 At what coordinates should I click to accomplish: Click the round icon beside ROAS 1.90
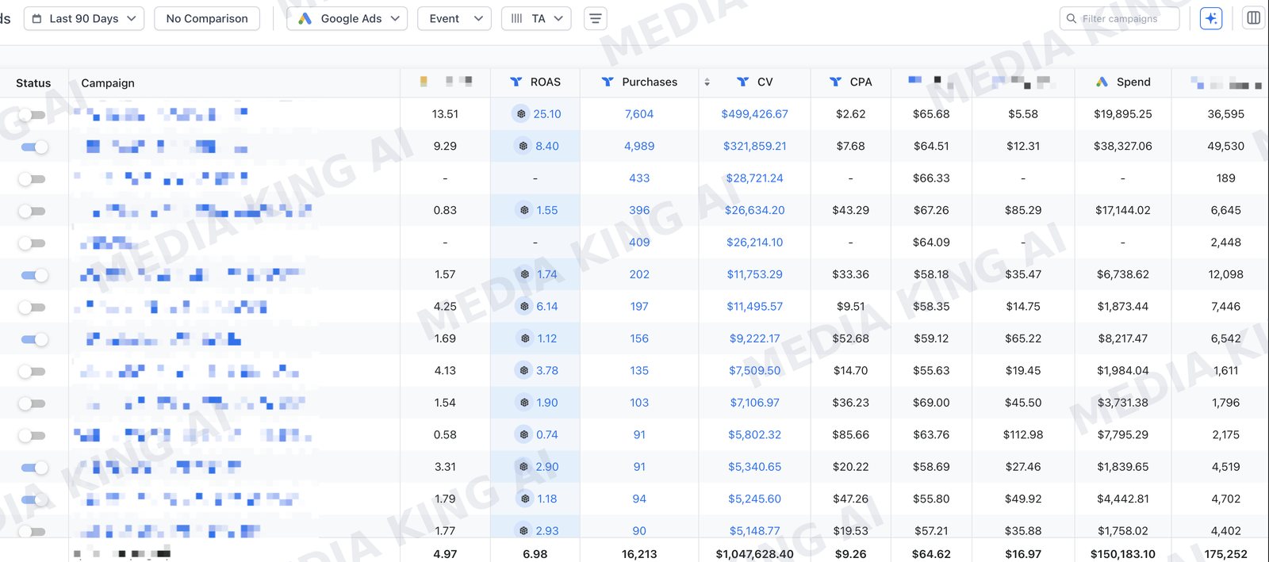524,403
